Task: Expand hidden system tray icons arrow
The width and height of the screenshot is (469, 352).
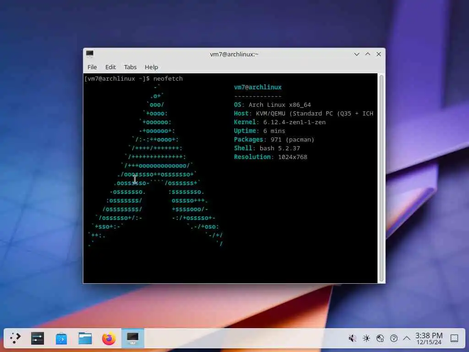Action: (x=407, y=338)
